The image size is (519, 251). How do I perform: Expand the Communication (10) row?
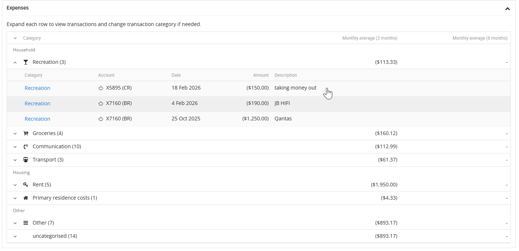point(15,147)
